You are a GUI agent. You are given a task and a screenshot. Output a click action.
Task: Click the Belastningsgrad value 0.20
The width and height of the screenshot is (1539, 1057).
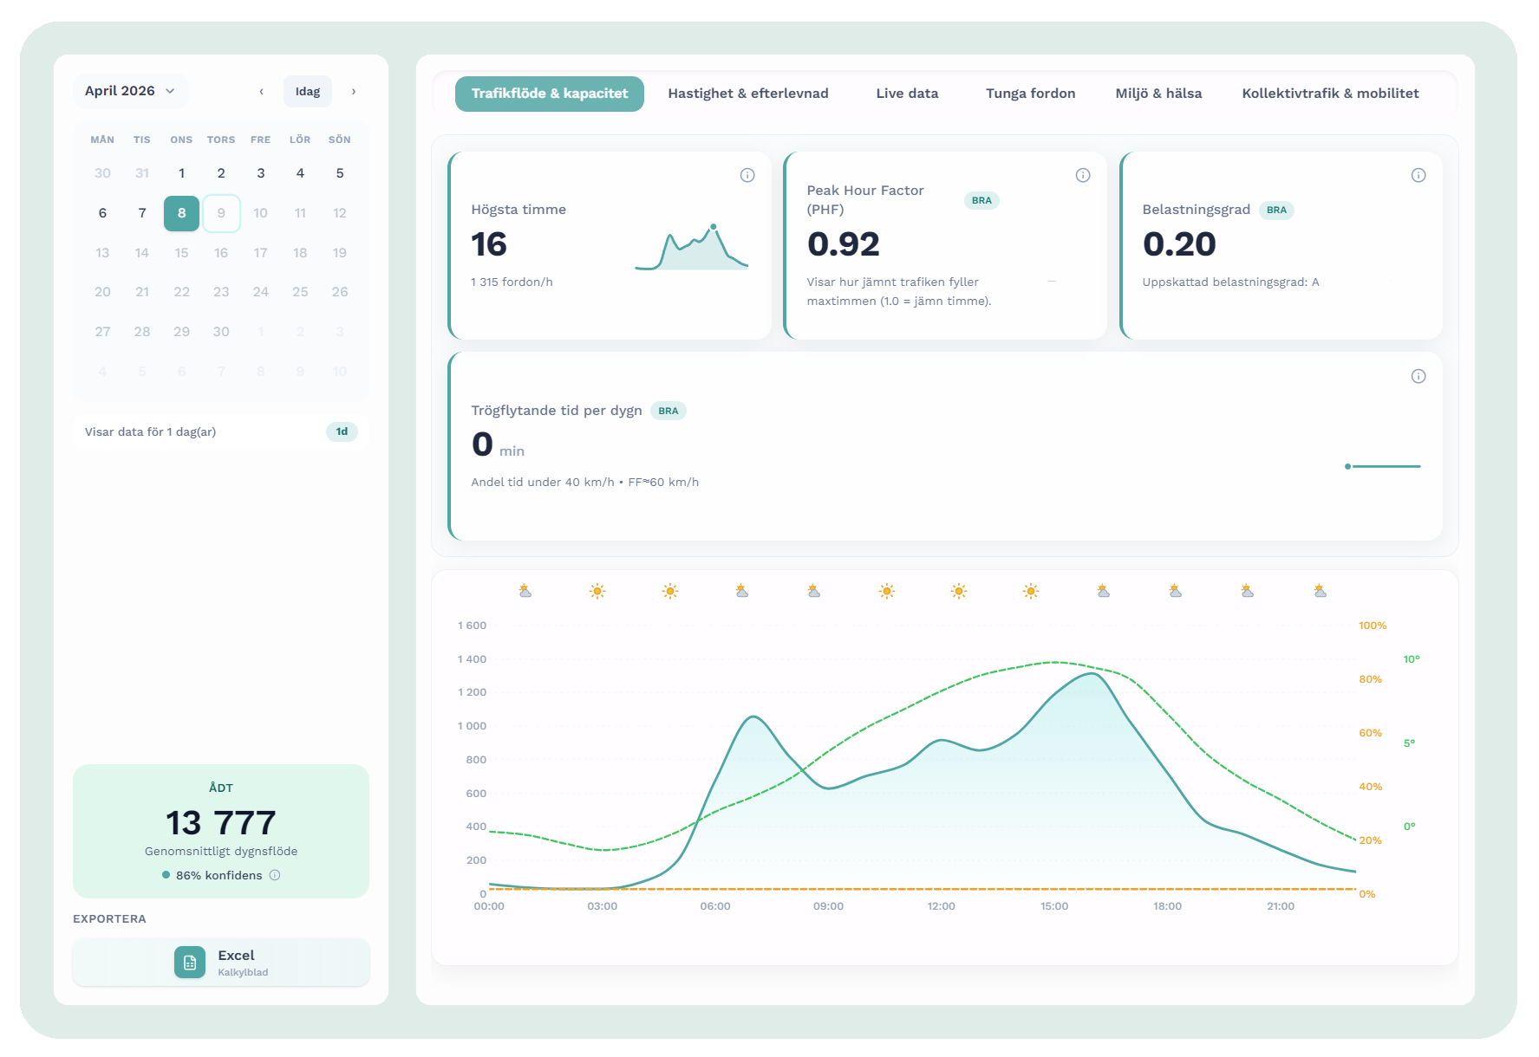(1179, 244)
